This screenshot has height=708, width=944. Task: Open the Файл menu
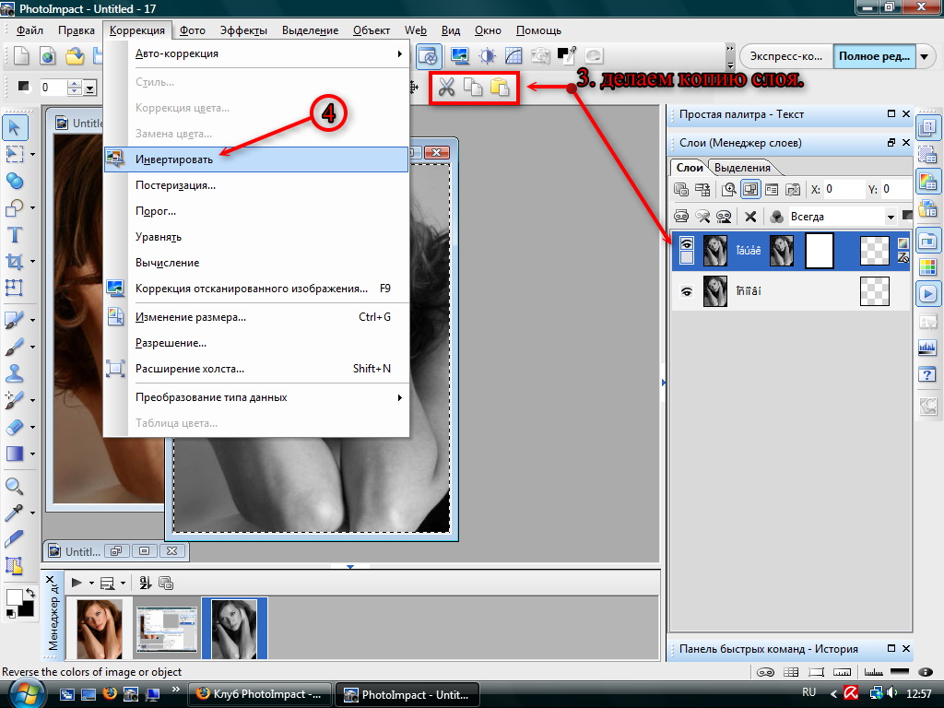click(29, 30)
